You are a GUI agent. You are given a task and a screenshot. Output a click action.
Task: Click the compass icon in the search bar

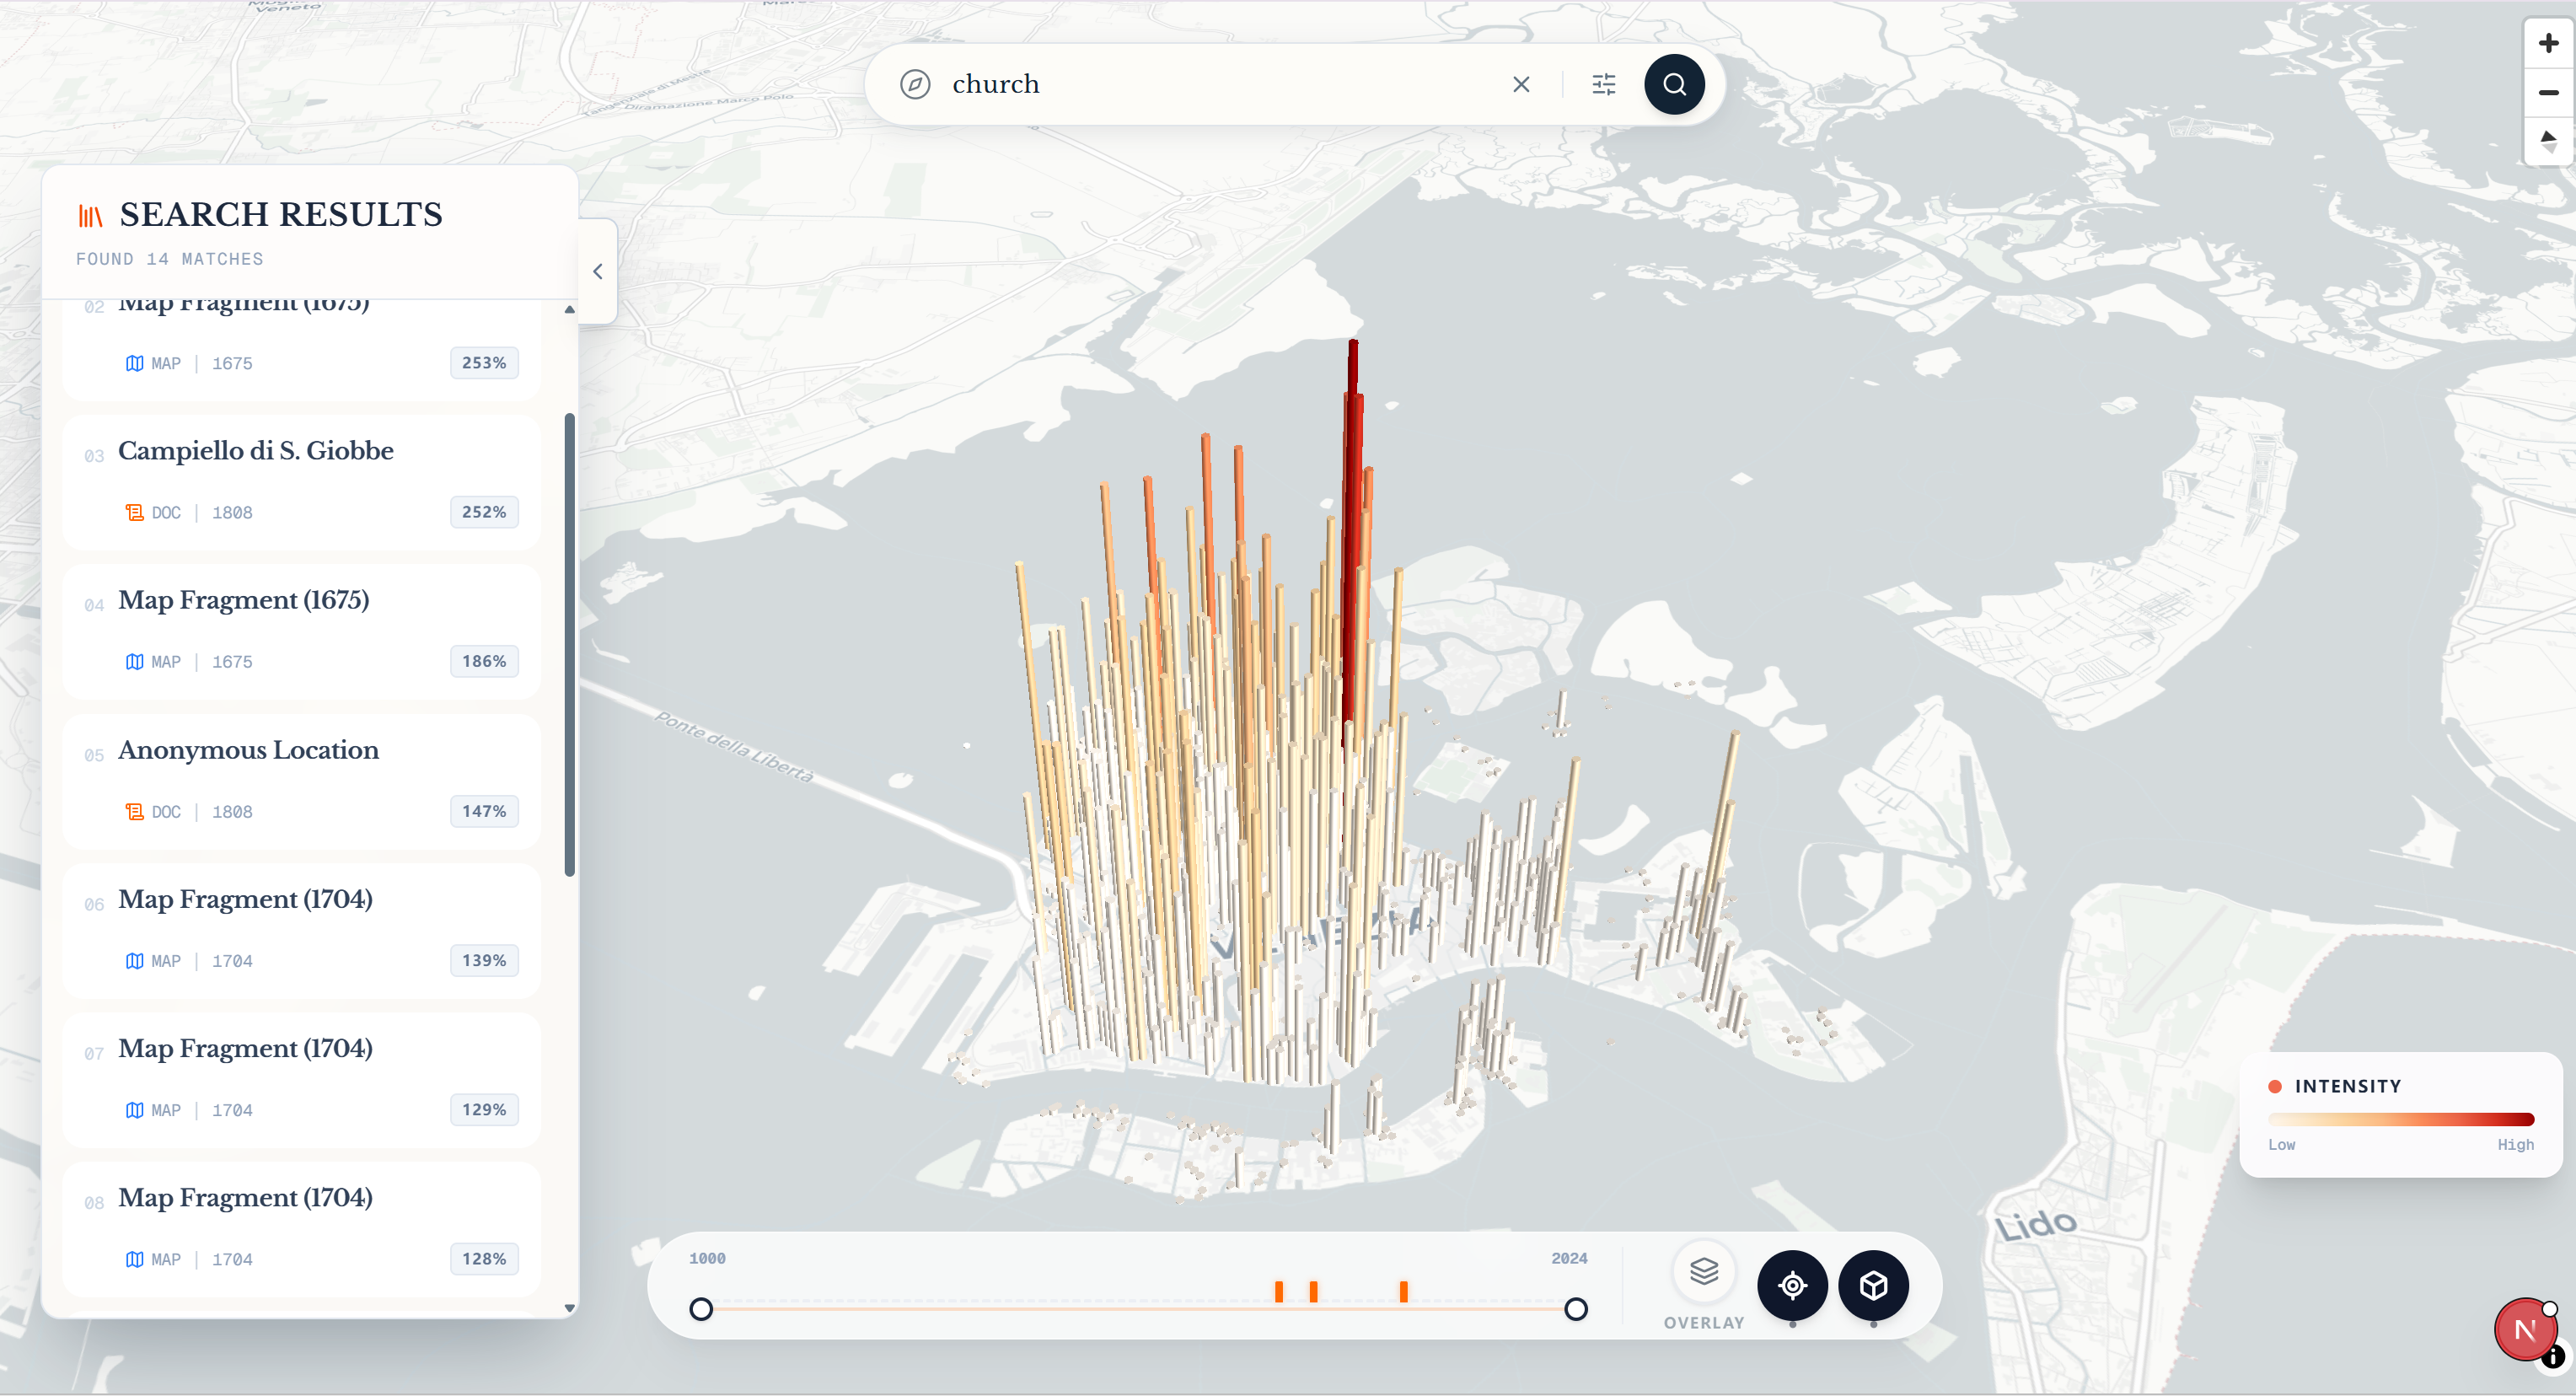914,84
